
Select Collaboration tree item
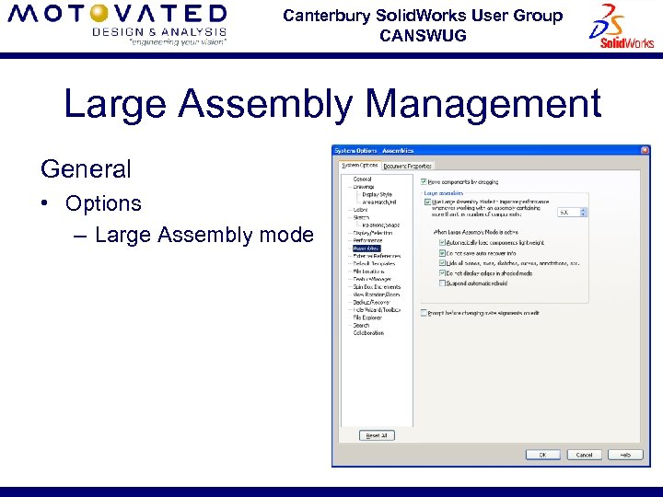pyautogui.click(x=368, y=332)
